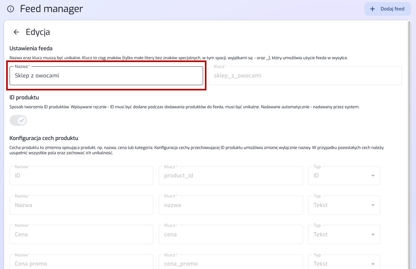Click the Klucz field "sklep_z_owocami"

tap(305, 76)
